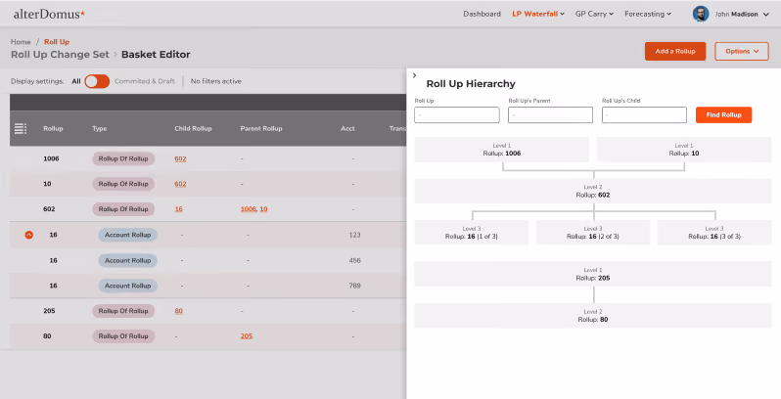
Task: Select the Level 1 Rollup 10 hierarchy node
Action: click(x=684, y=150)
